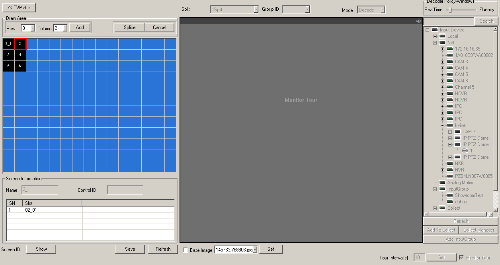
Task: Select the Channel 5 device icon
Action: pyautogui.click(x=450, y=87)
